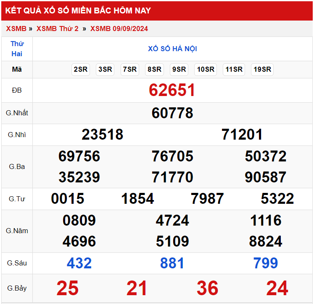Screen dimensions: 314x304
Task: Click the second prize number 23518
Action: click(103, 135)
